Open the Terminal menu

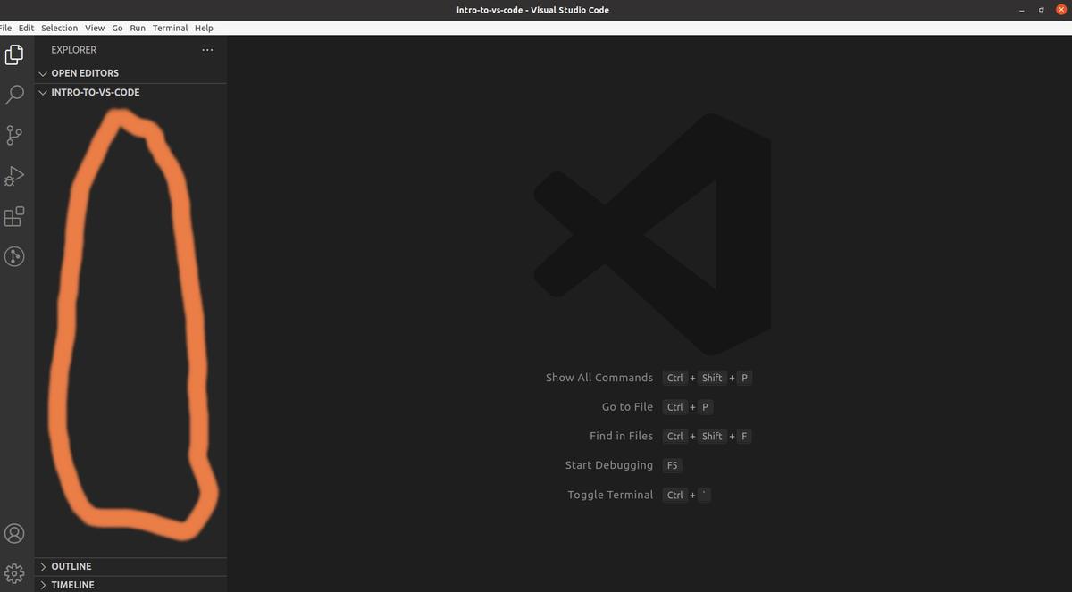pos(170,28)
